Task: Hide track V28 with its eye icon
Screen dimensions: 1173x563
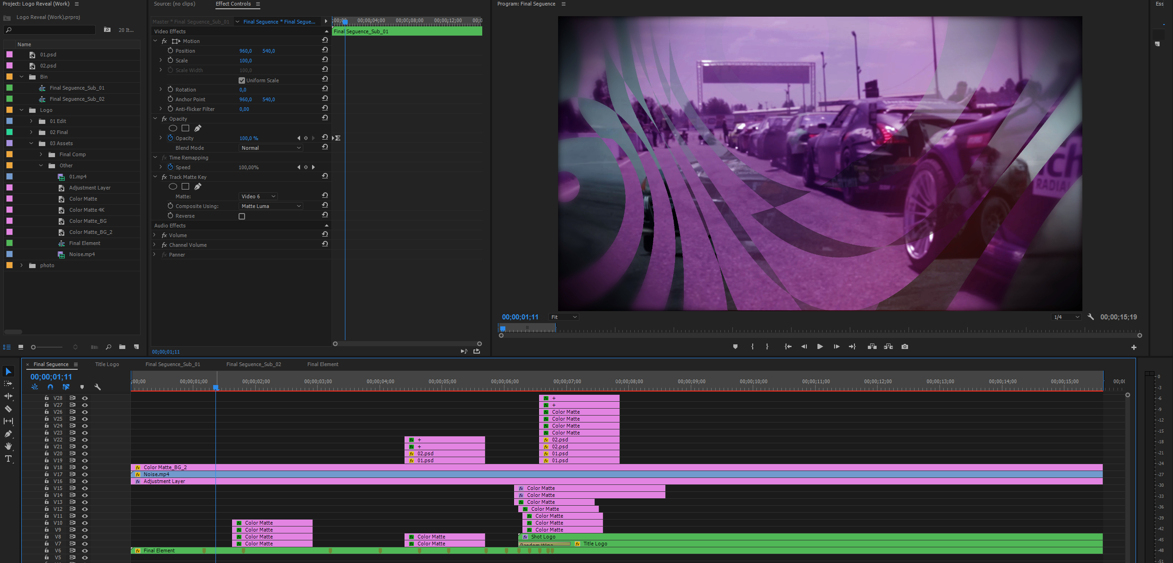Action: click(85, 398)
